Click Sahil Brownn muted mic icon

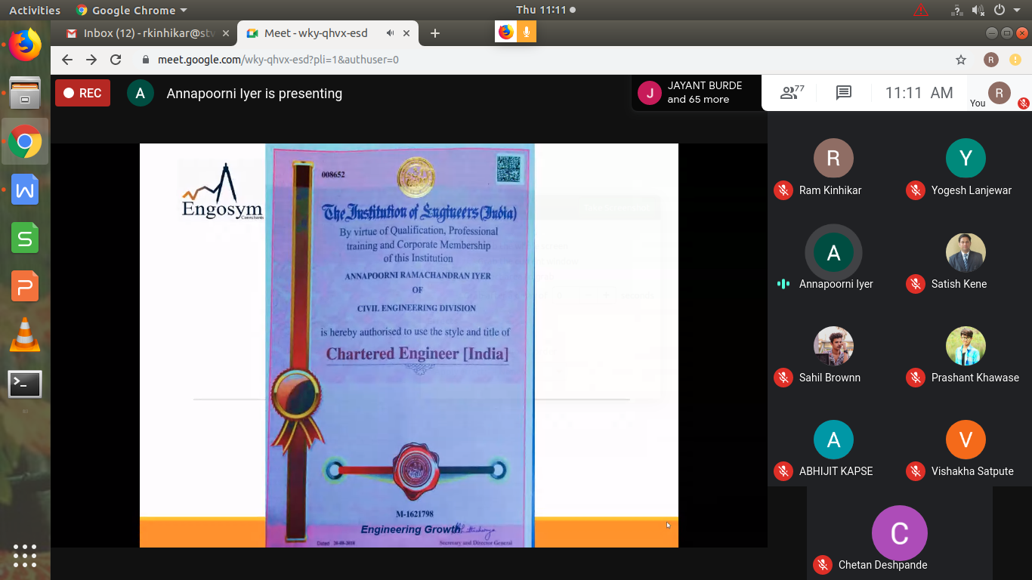tap(783, 378)
